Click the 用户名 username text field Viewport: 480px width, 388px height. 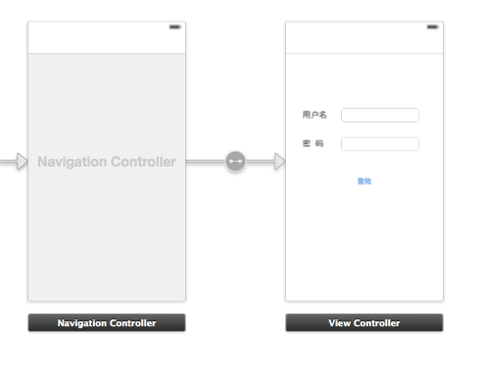point(380,115)
